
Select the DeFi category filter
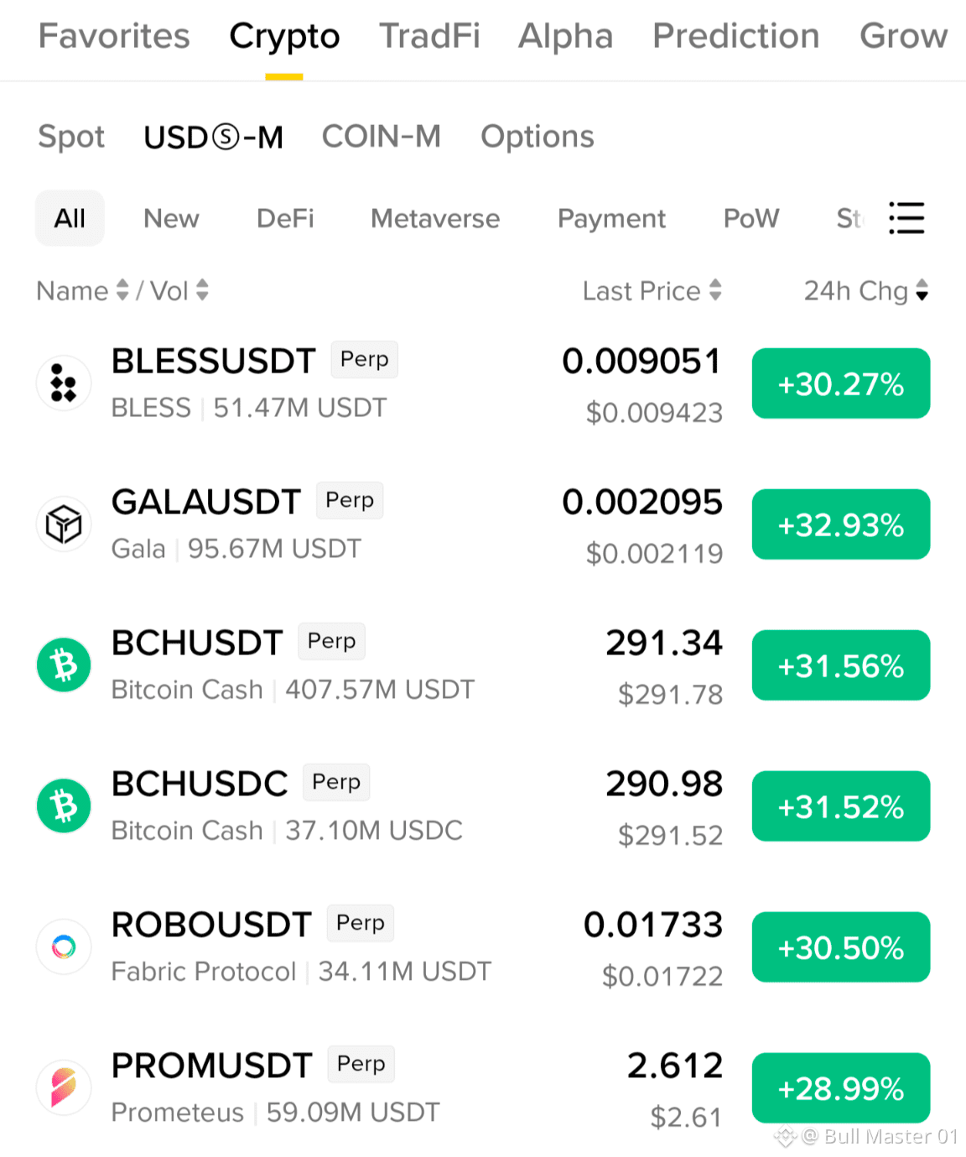[285, 218]
